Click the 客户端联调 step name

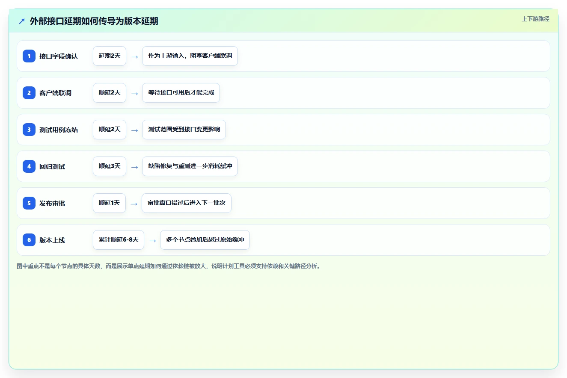pyautogui.click(x=55, y=93)
